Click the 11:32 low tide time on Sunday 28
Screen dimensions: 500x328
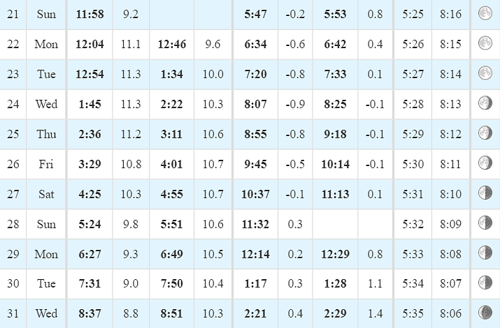[x=255, y=224]
